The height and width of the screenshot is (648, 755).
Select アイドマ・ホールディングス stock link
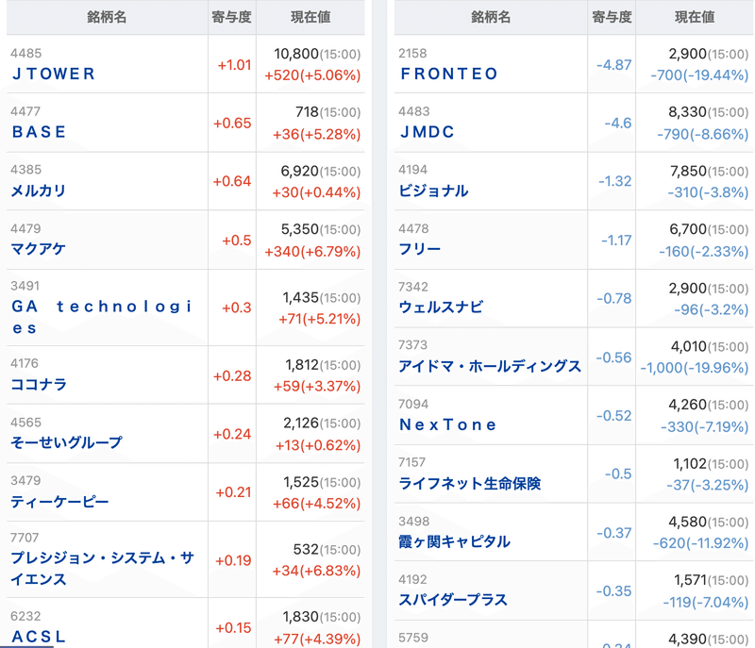click(490, 366)
